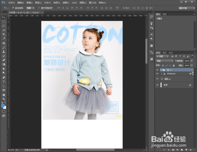Open the auto-select 图层 dropdown
This screenshot has height=152, width=197.
coord(30,8)
